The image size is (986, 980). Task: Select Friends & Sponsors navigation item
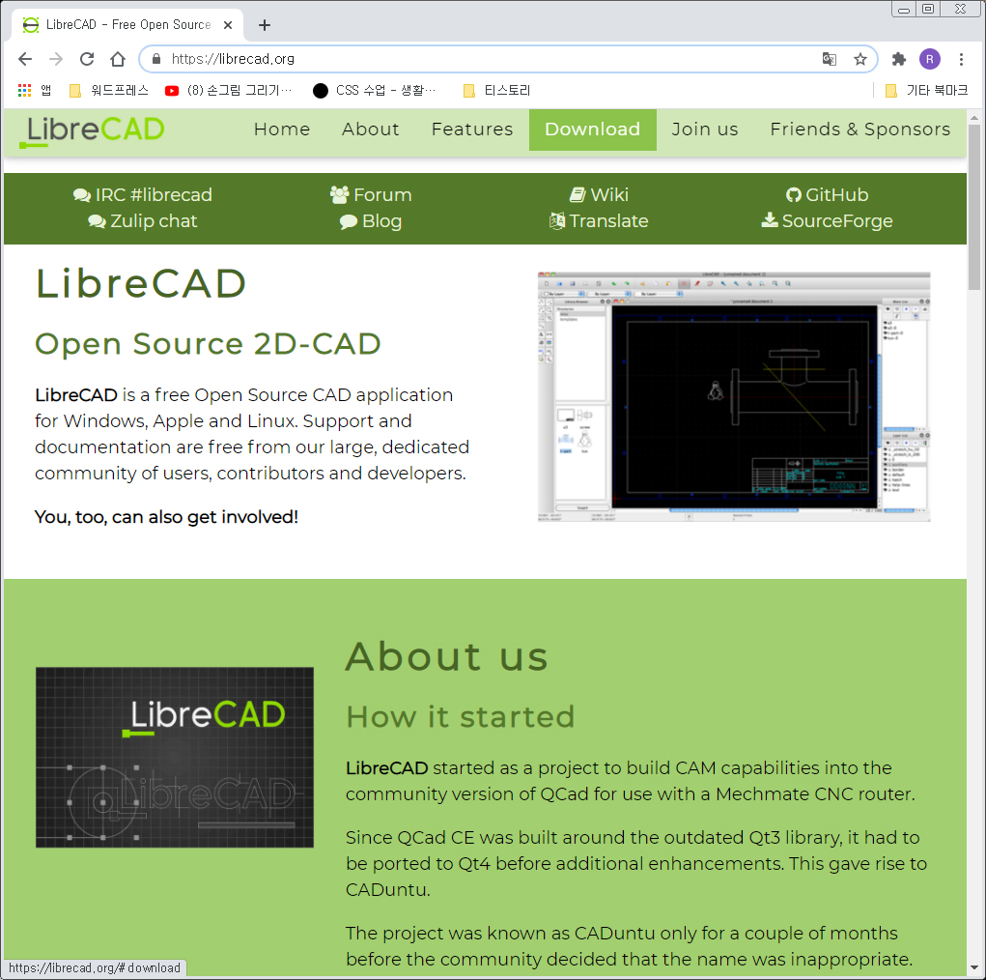point(860,130)
